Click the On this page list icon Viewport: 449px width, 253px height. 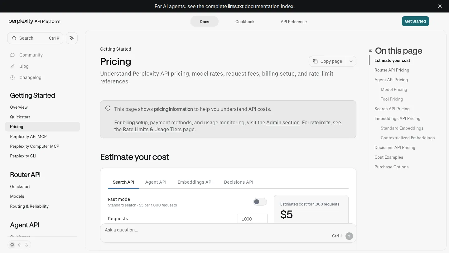tap(371, 50)
